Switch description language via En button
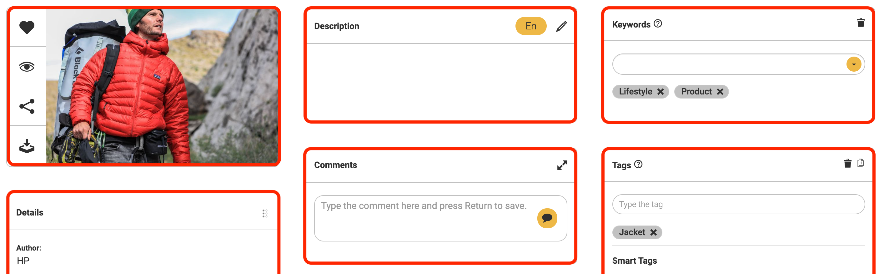The width and height of the screenshot is (884, 274). (x=530, y=26)
